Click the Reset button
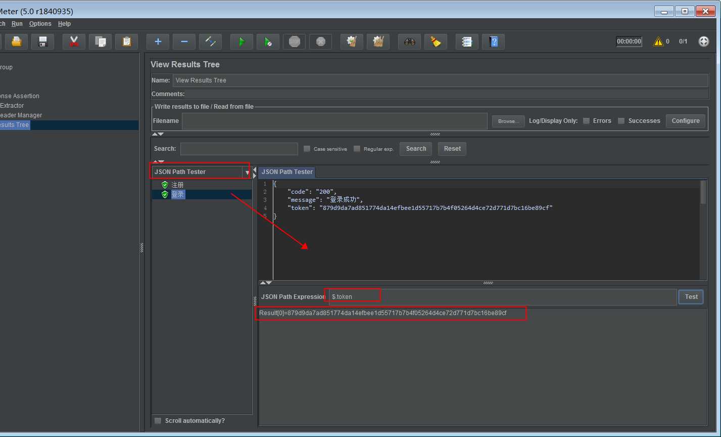 click(452, 149)
